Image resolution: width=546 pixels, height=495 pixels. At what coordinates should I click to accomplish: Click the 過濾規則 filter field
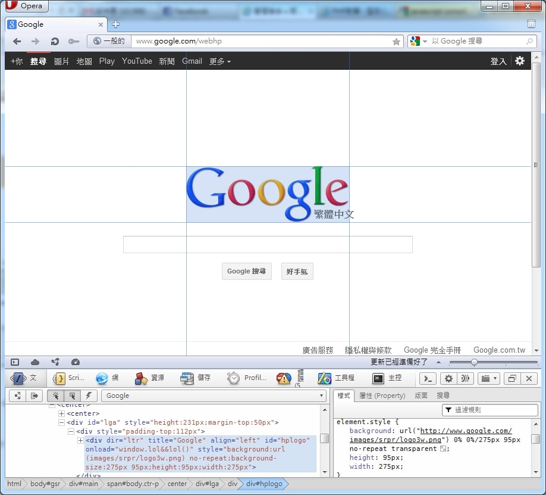[490, 410]
